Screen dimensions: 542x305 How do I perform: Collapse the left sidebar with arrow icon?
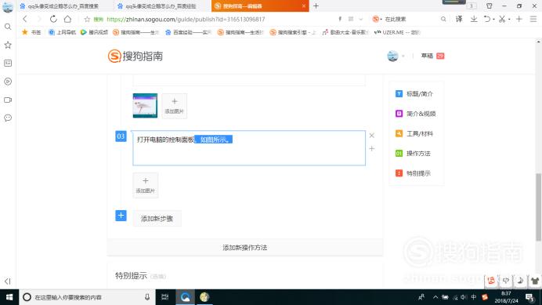coord(8,281)
